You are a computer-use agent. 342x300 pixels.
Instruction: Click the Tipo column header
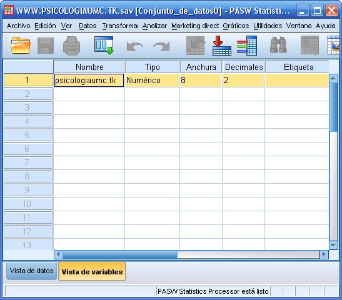click(x=152, y=67)
